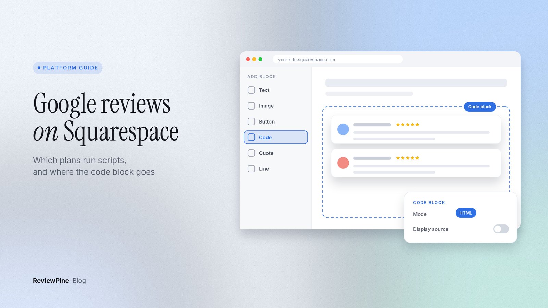Viewport: 548px width, 308px height.
Task: Click the 'CODE BLOCK' settings panel heading
Action: [x=429, y=203]
